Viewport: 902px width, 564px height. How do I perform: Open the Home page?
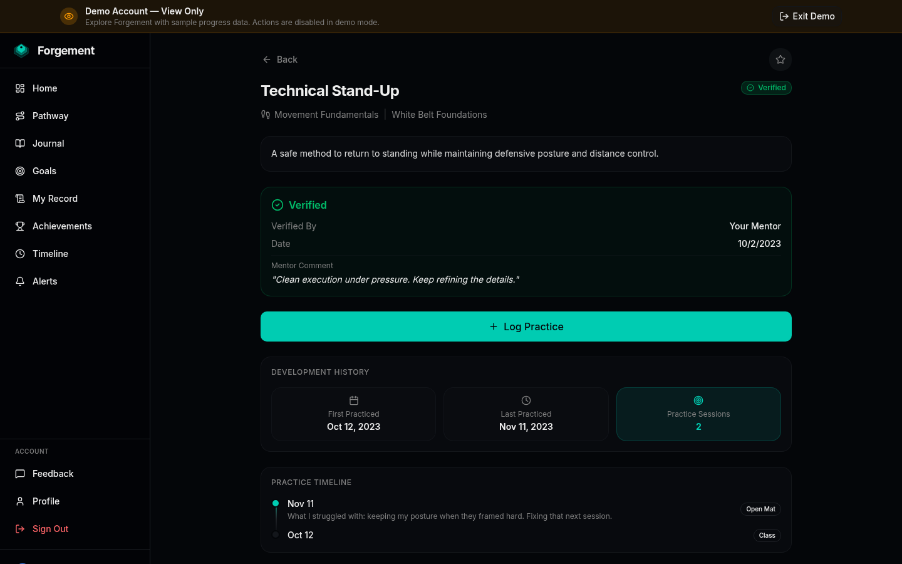tap(75, 88)
